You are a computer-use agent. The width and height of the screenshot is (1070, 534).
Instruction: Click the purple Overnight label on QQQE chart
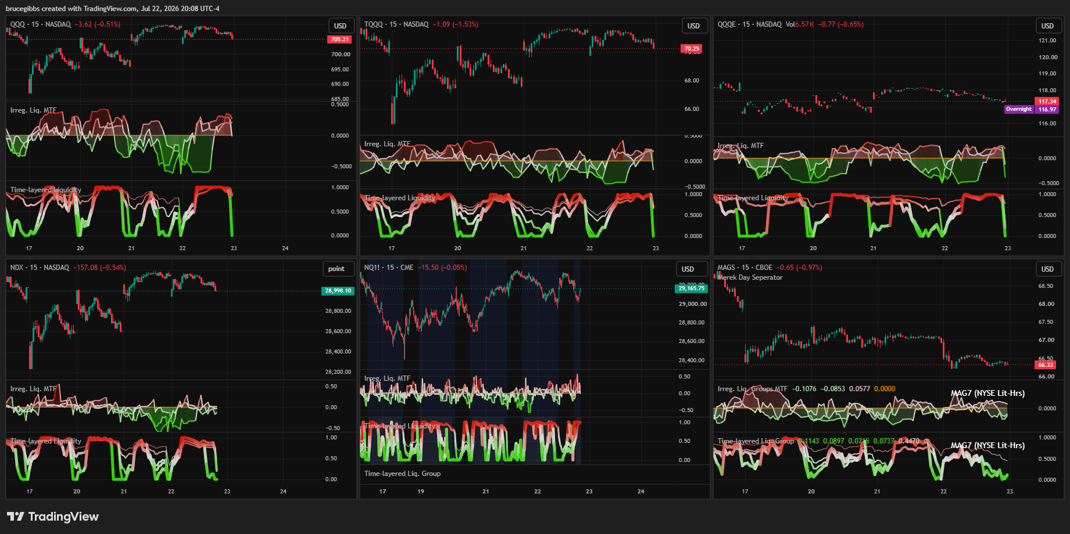coord(1019,109)
